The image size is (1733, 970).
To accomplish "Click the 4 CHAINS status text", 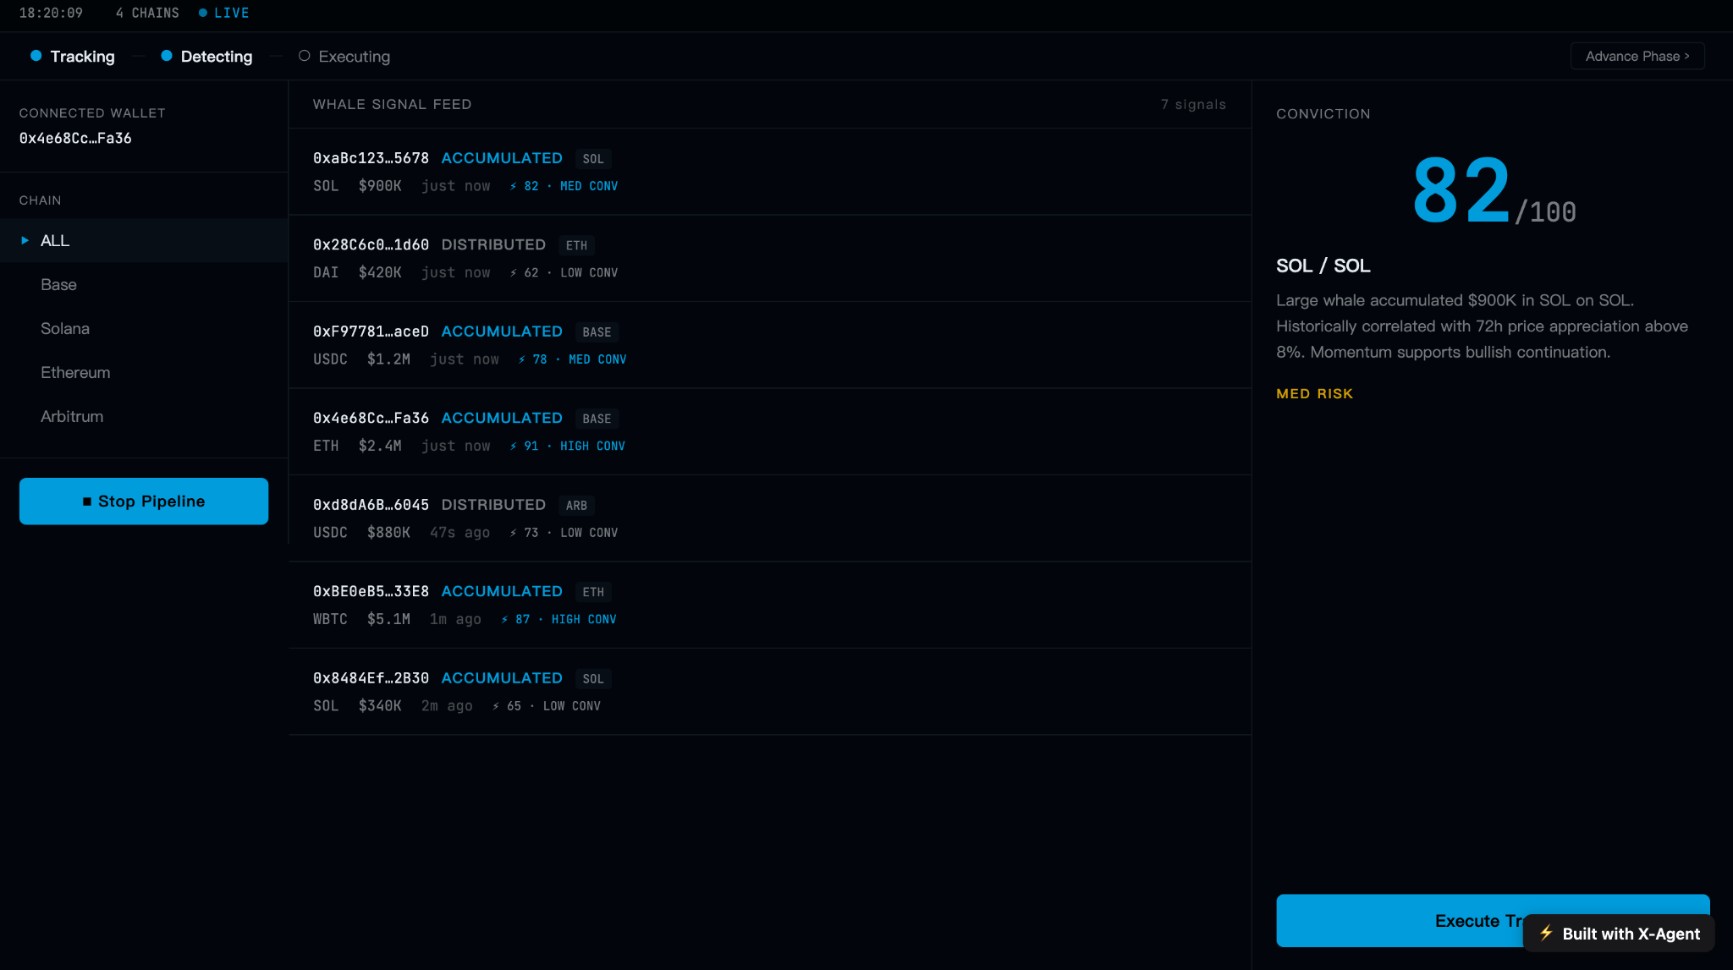I will (147, 13).
